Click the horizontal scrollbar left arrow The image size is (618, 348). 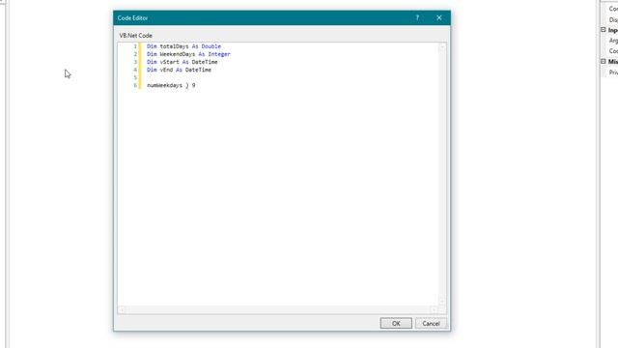pyautogui.click(x=122, y=310)
